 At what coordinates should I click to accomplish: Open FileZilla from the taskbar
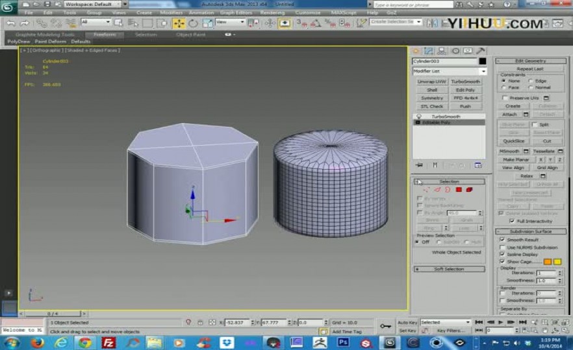108,342
